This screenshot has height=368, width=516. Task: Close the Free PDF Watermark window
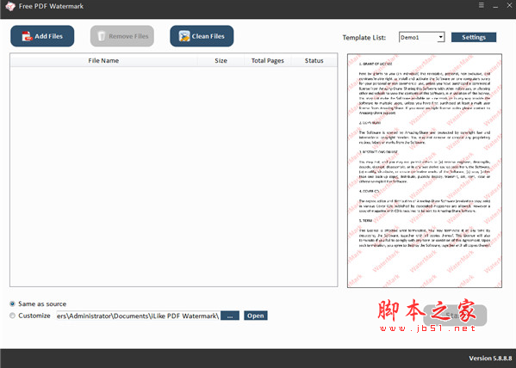pos(509,5)
